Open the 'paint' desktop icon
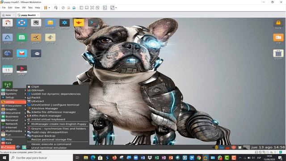 (36, 38)
